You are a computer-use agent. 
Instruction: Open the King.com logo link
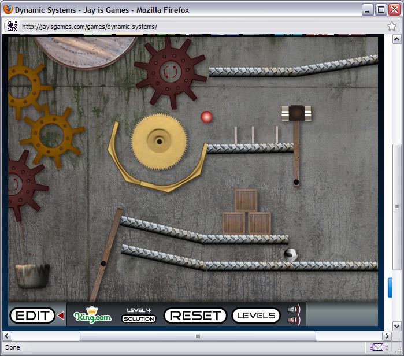pos(92,316)
